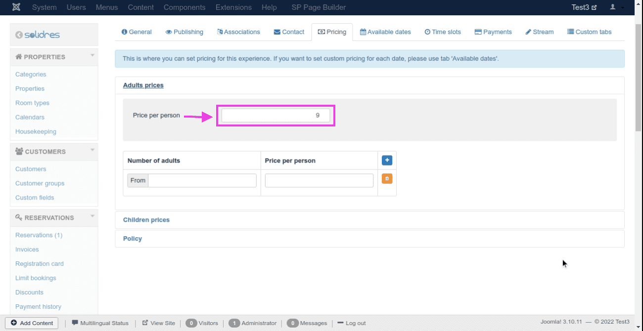
Task: Click the Solidres logo
Action: point(38,35)
